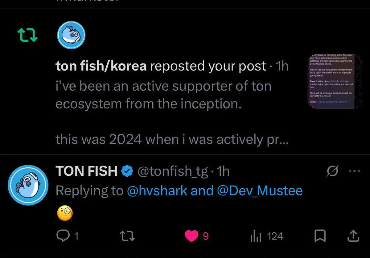Viewport: 370px width, 258px height.
Task: Reply to the TON FISH post
Action: pyautogui.click(x=64, y=236)
